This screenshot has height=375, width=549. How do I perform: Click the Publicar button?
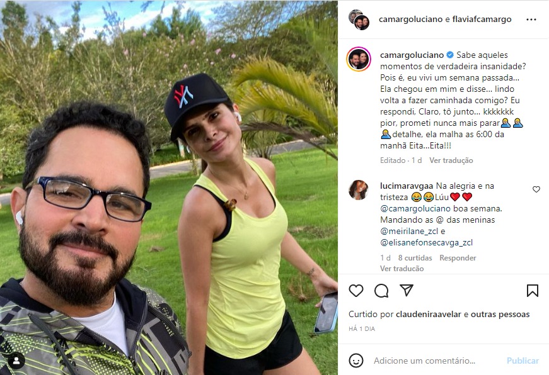pyautogui.click(x=523, y=361)
